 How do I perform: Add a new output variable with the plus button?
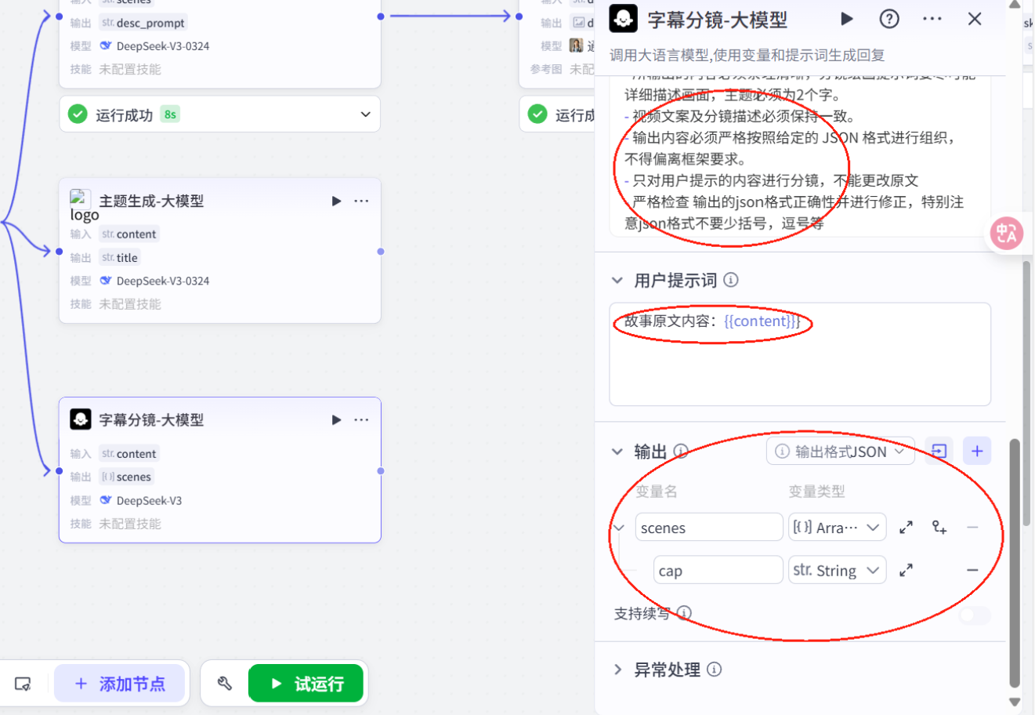coord(976,451)
